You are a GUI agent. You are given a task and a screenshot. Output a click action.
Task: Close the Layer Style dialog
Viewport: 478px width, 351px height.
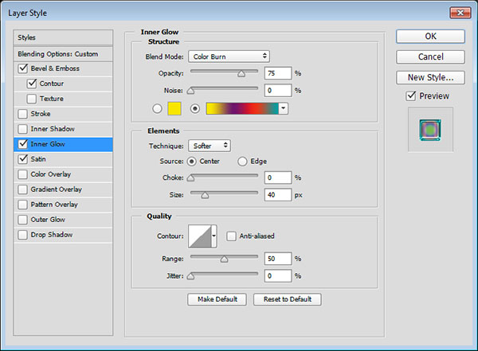point(459,12)
